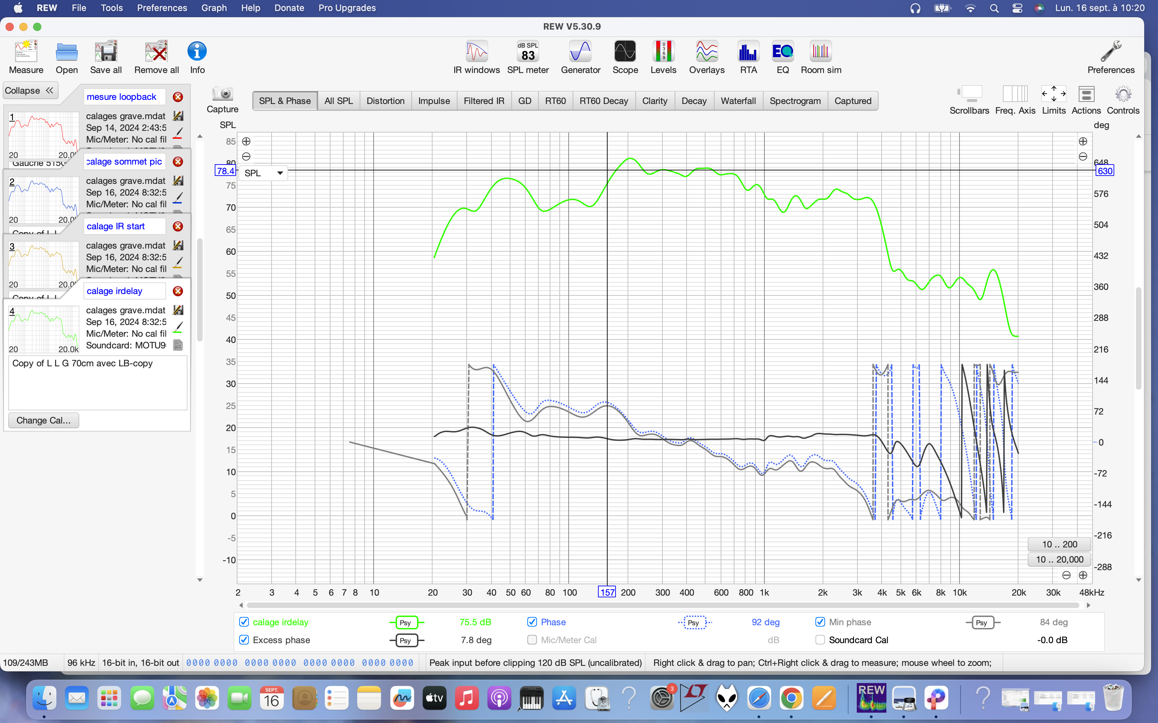The width and height of the screenshot is (1158, 723).
Task: Remove the 'calage sommet pic' measurement
Action: pyautogui.click(x=178, y=161)
